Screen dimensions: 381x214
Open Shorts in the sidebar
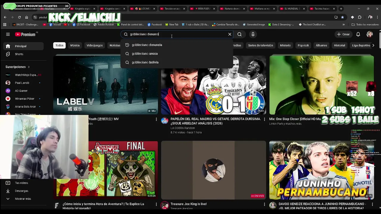tap(23, 54)
